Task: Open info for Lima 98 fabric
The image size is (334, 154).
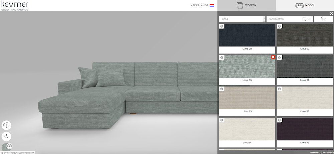Action: [x=222, y=26]
